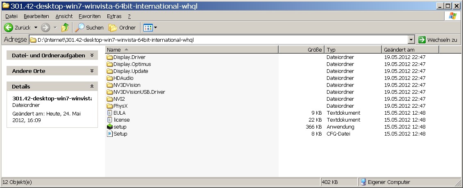Select the HDAudio folder name

pos(123,78)
